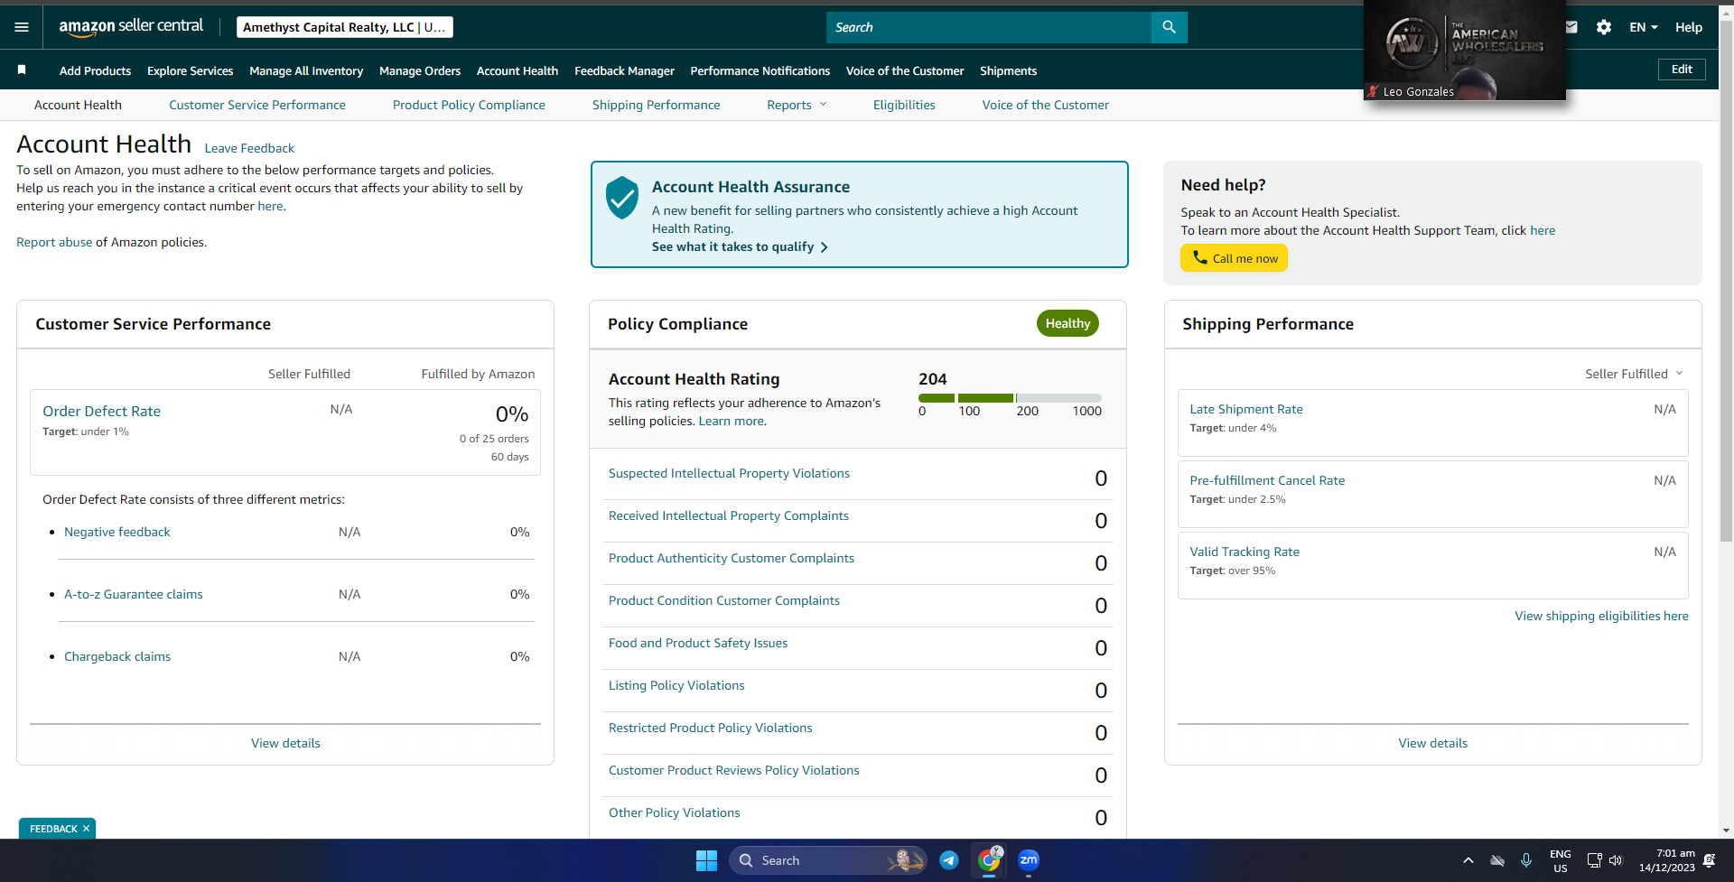Viewport: 1734px width, 882px height.
Task: Open Google Chrome from the taskbar
Action: pos(989,860)
